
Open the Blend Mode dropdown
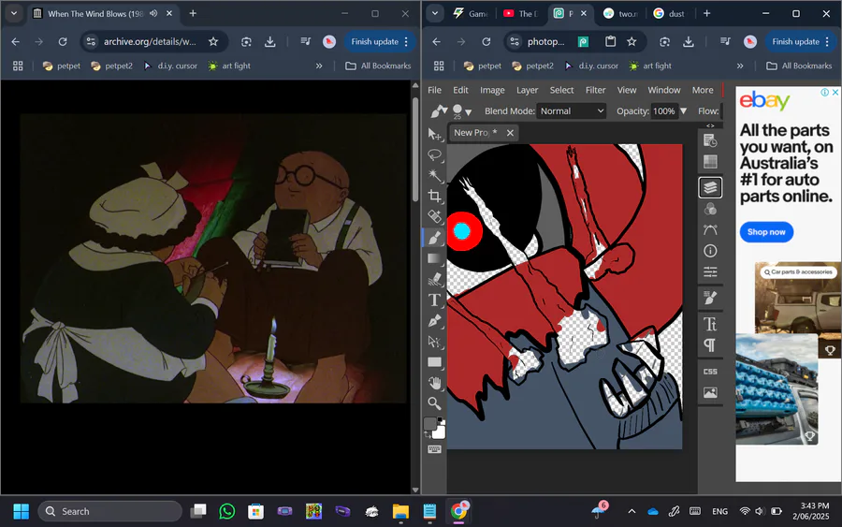[x=572, y=111]
